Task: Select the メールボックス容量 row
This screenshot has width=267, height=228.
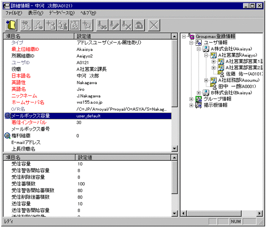Action: pyautogui.click(x=88, y=116)
